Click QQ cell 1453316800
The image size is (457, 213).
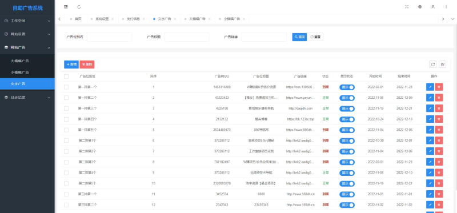point(222,87)
